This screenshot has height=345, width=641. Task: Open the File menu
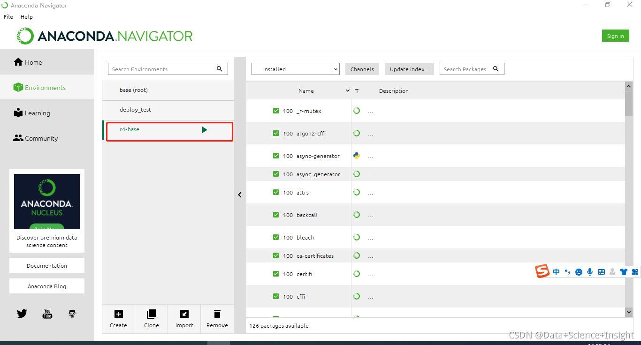pos(8,16)
